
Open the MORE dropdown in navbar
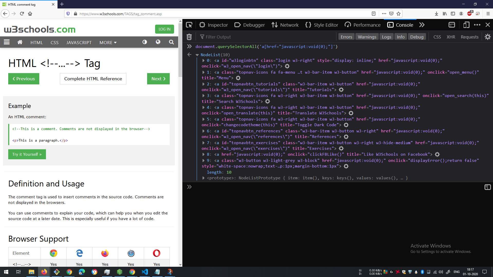pyautogui.click(x=108, y=43)
